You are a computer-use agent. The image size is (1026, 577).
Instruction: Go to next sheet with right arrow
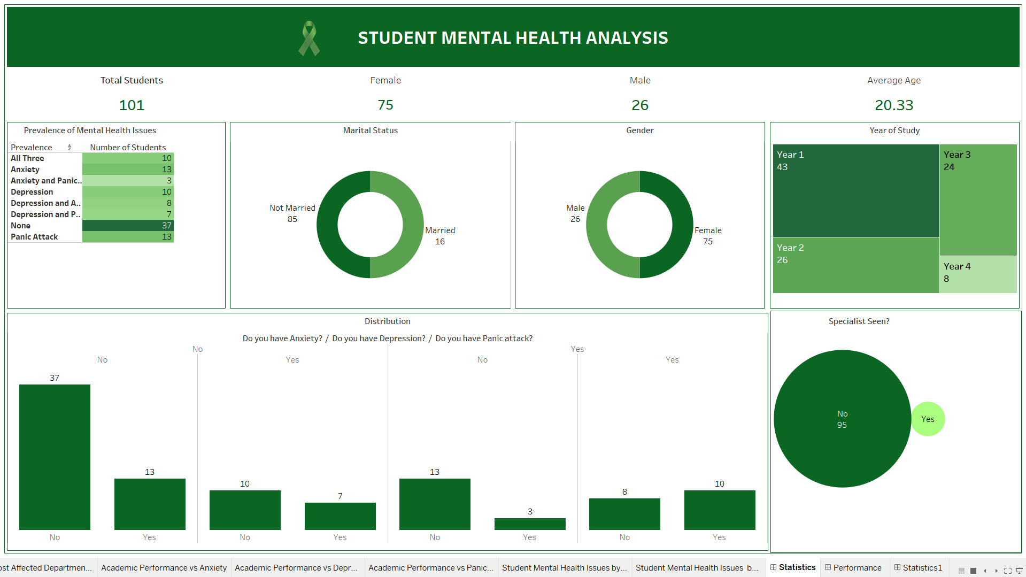[x=996, y=571]
